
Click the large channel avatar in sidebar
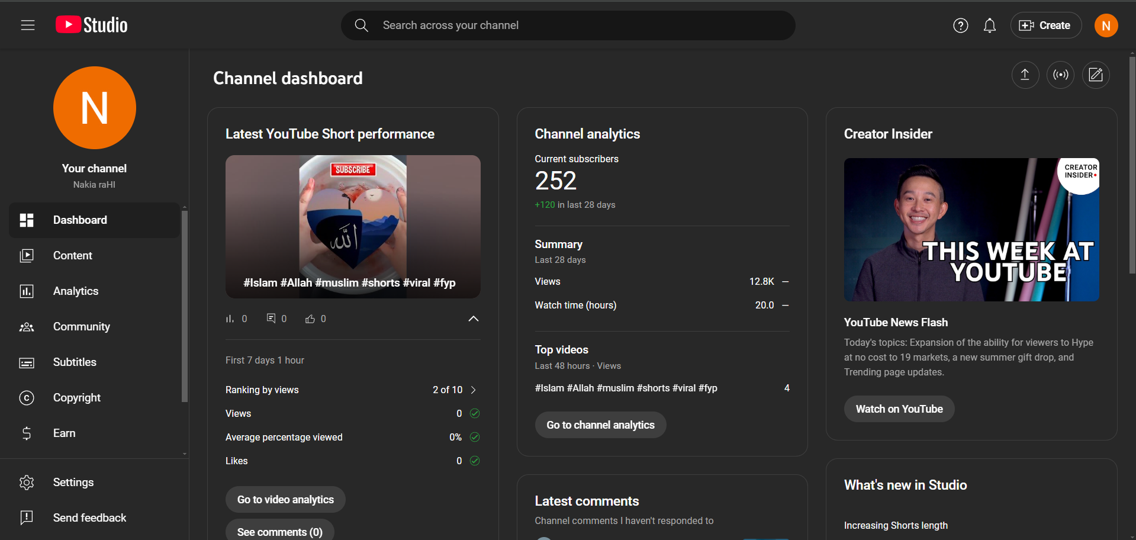point(95,108)
